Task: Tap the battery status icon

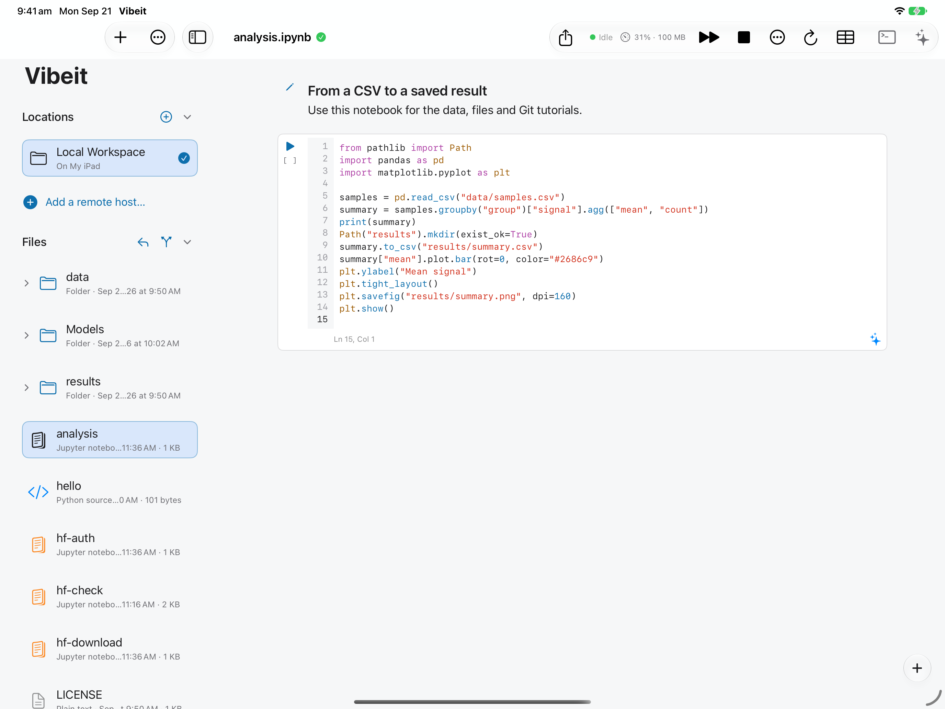Action: click(x=917, y=11)
